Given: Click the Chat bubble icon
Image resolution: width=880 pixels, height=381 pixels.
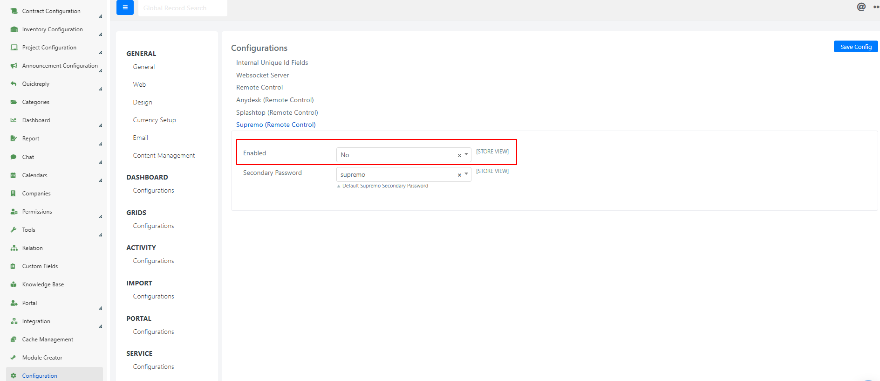Looking at the screenshot, I should click(x=14, y=157).
